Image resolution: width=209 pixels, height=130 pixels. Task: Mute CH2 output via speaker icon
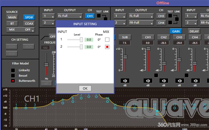[164, 81]
